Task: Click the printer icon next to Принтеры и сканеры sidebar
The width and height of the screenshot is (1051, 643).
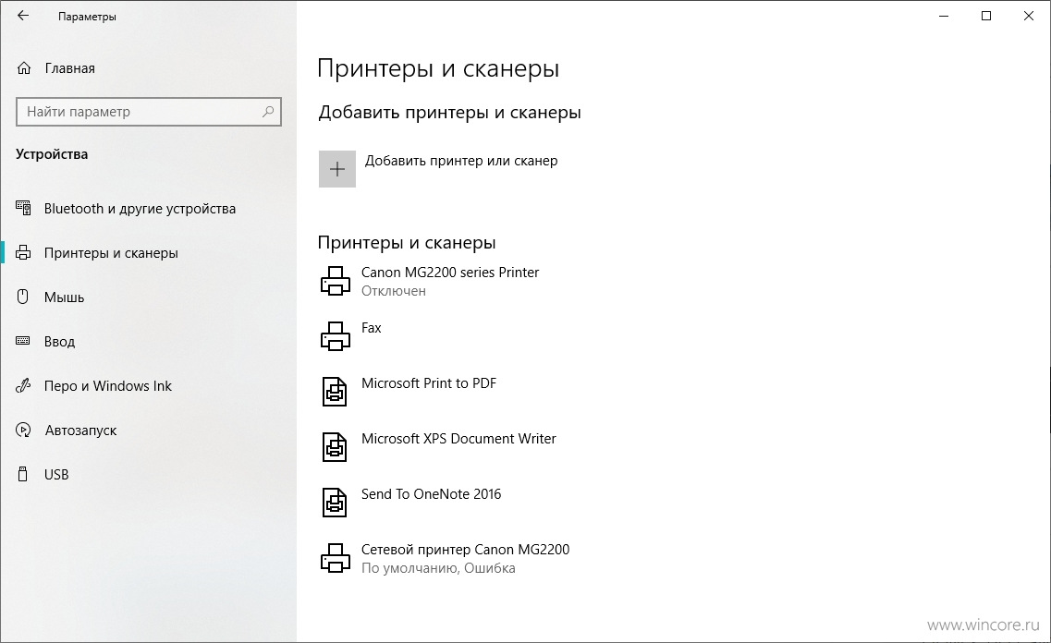Action: [23, 252]
